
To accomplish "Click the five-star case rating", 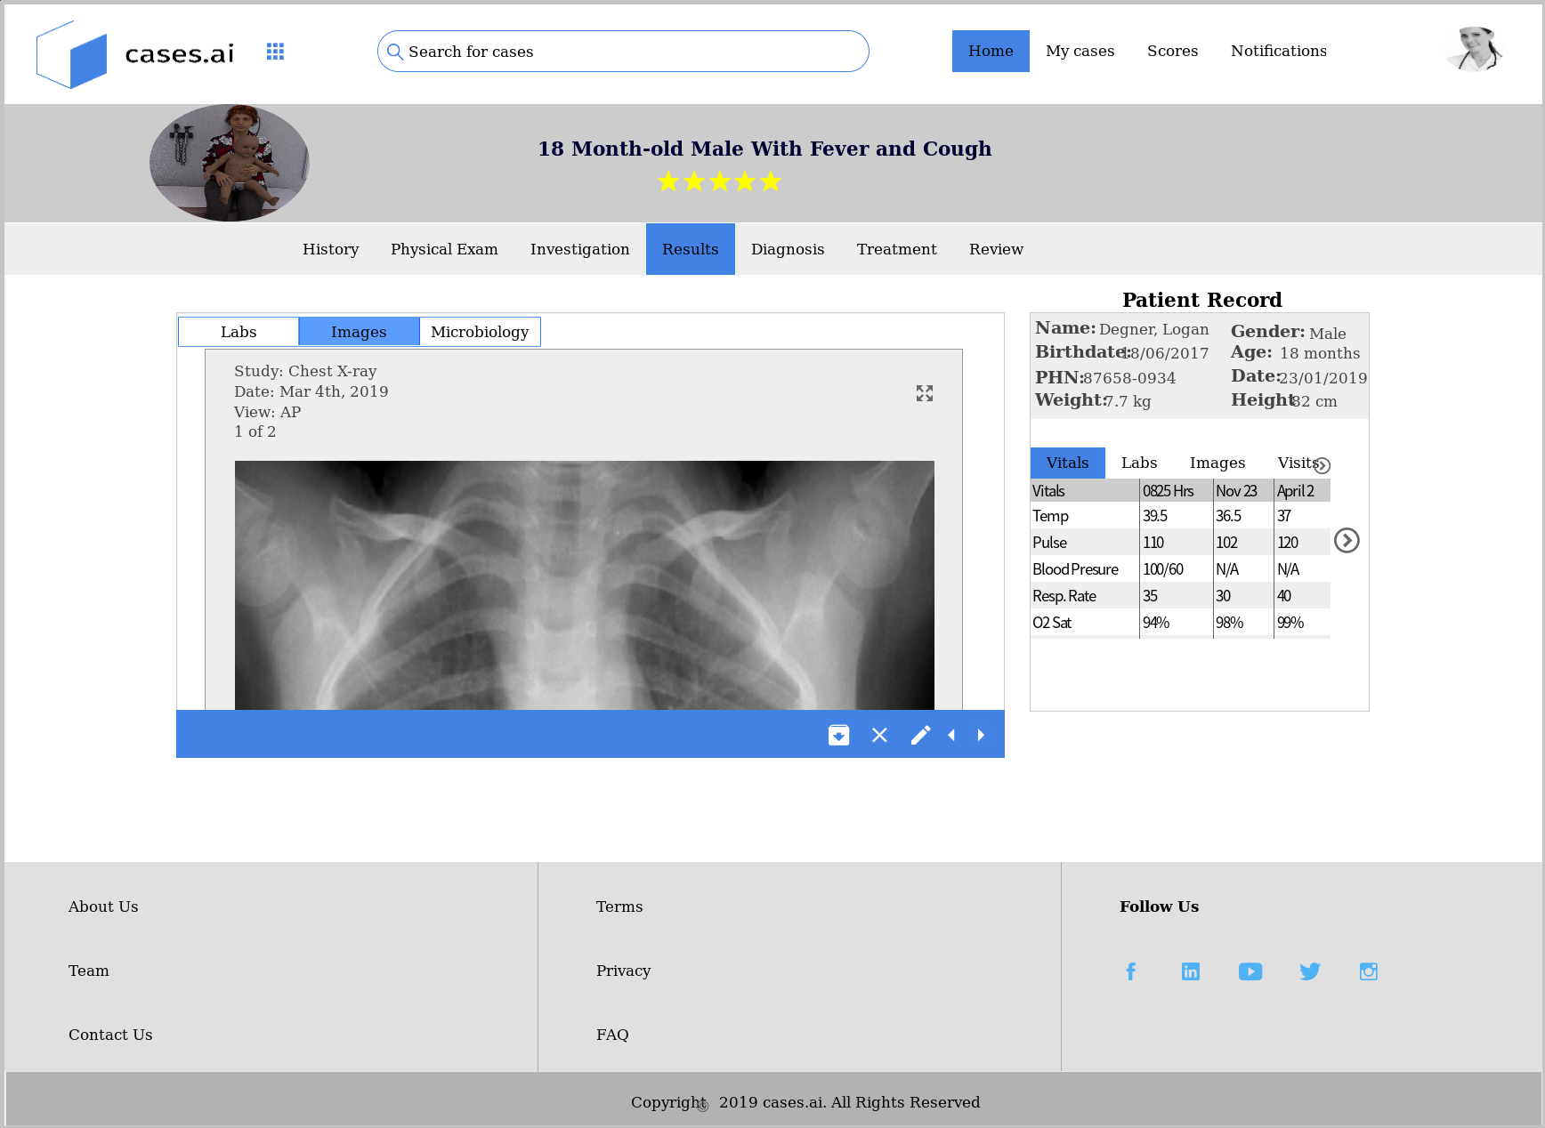I will [x=719, y=181].
